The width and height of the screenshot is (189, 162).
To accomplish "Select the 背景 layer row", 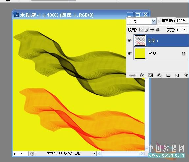I will (157, 53).
